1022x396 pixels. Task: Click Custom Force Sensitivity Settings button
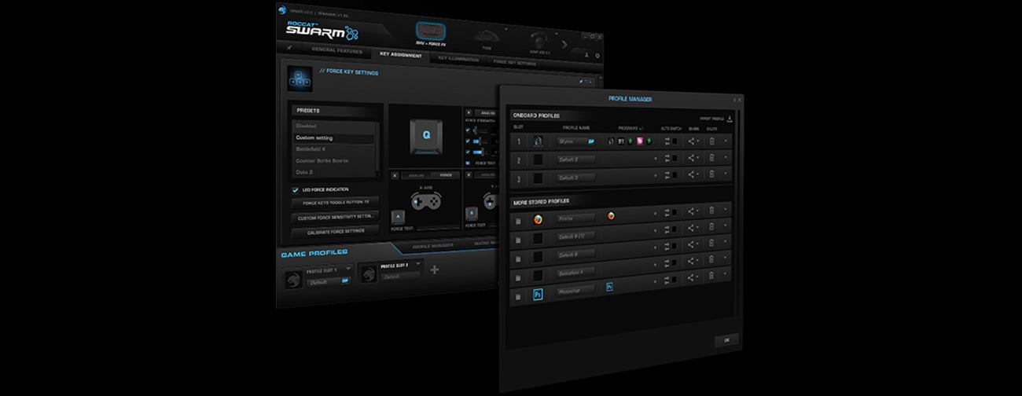(336, 217)
